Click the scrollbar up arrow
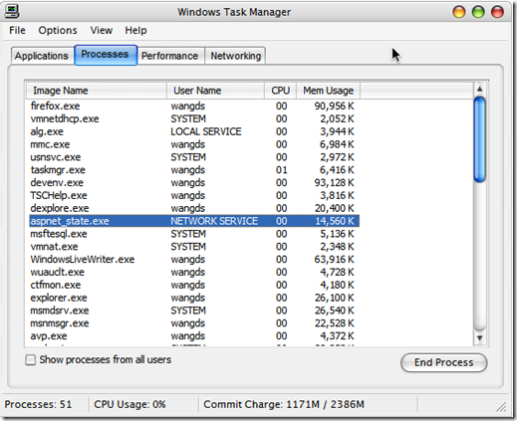 (479, 89)
